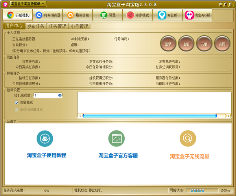Switch to the 小号管理 tab
This screenshot has height=196, width=236.
click(79, 26)
